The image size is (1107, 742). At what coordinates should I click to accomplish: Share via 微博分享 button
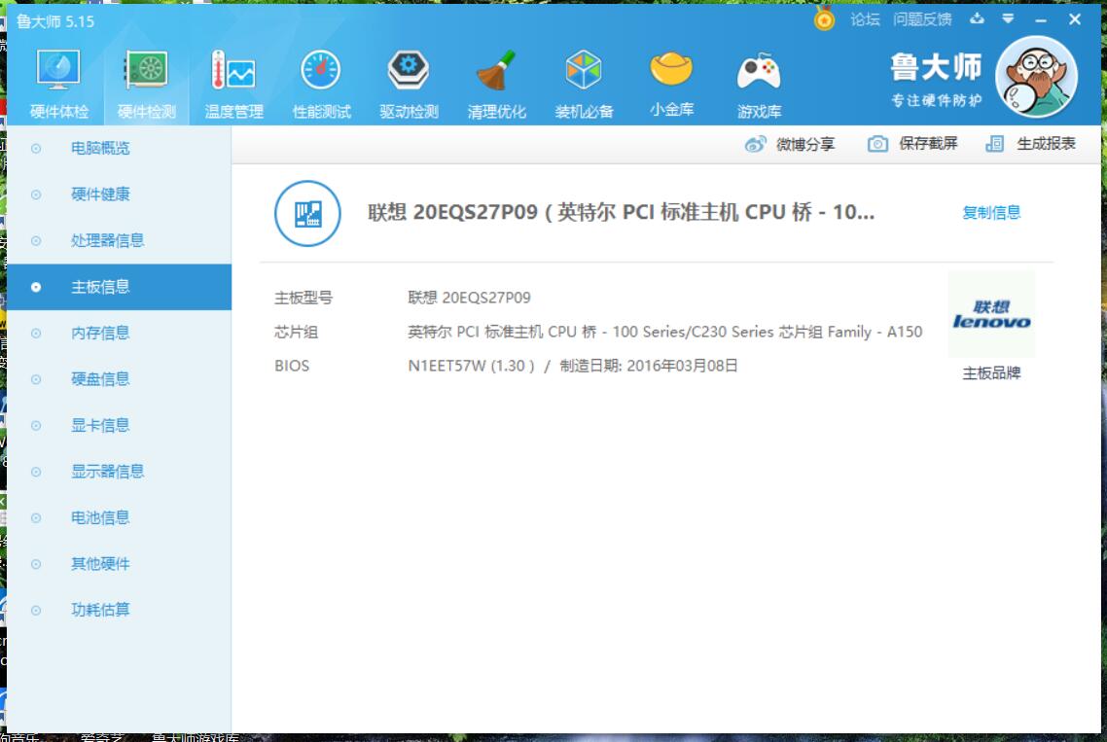click(790, 144)
